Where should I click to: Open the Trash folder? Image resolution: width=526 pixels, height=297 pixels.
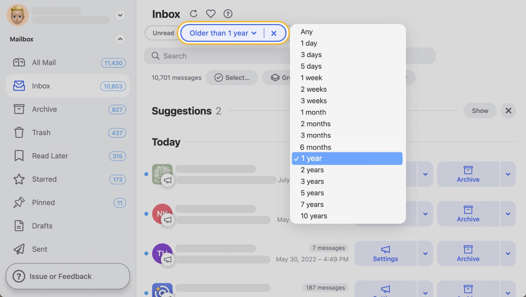41,133
